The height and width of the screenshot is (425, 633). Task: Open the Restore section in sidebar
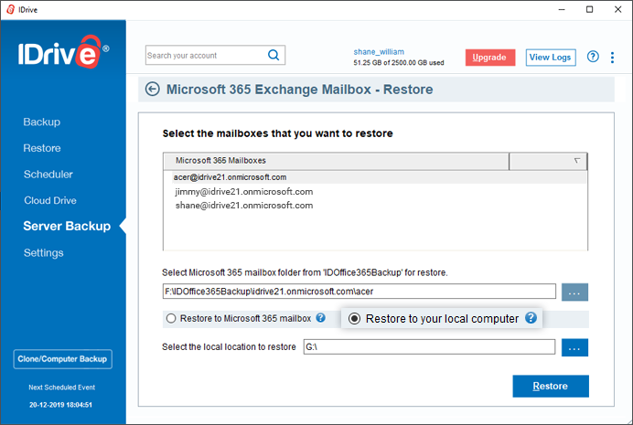pos(42,148)
